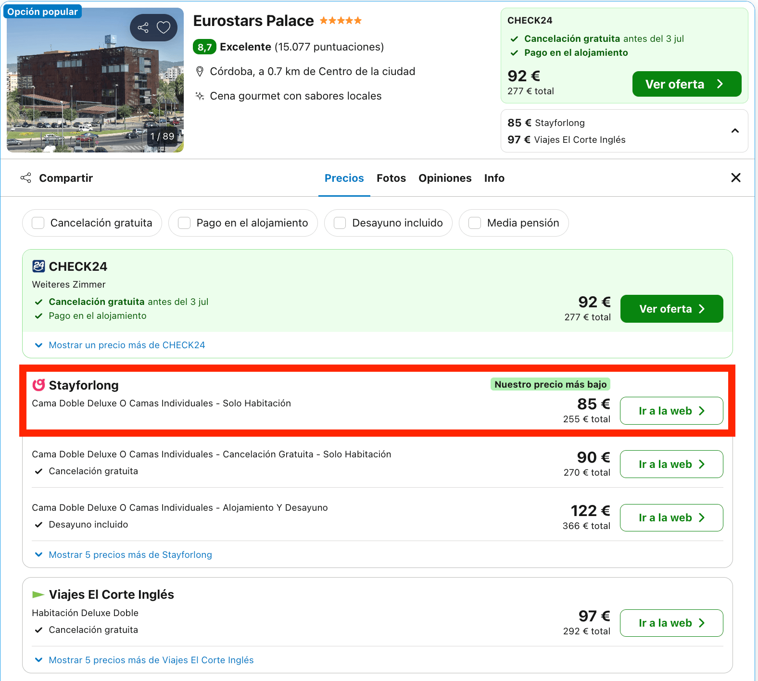Select the Info tab

pyautogui.click(x=494, y=178)
